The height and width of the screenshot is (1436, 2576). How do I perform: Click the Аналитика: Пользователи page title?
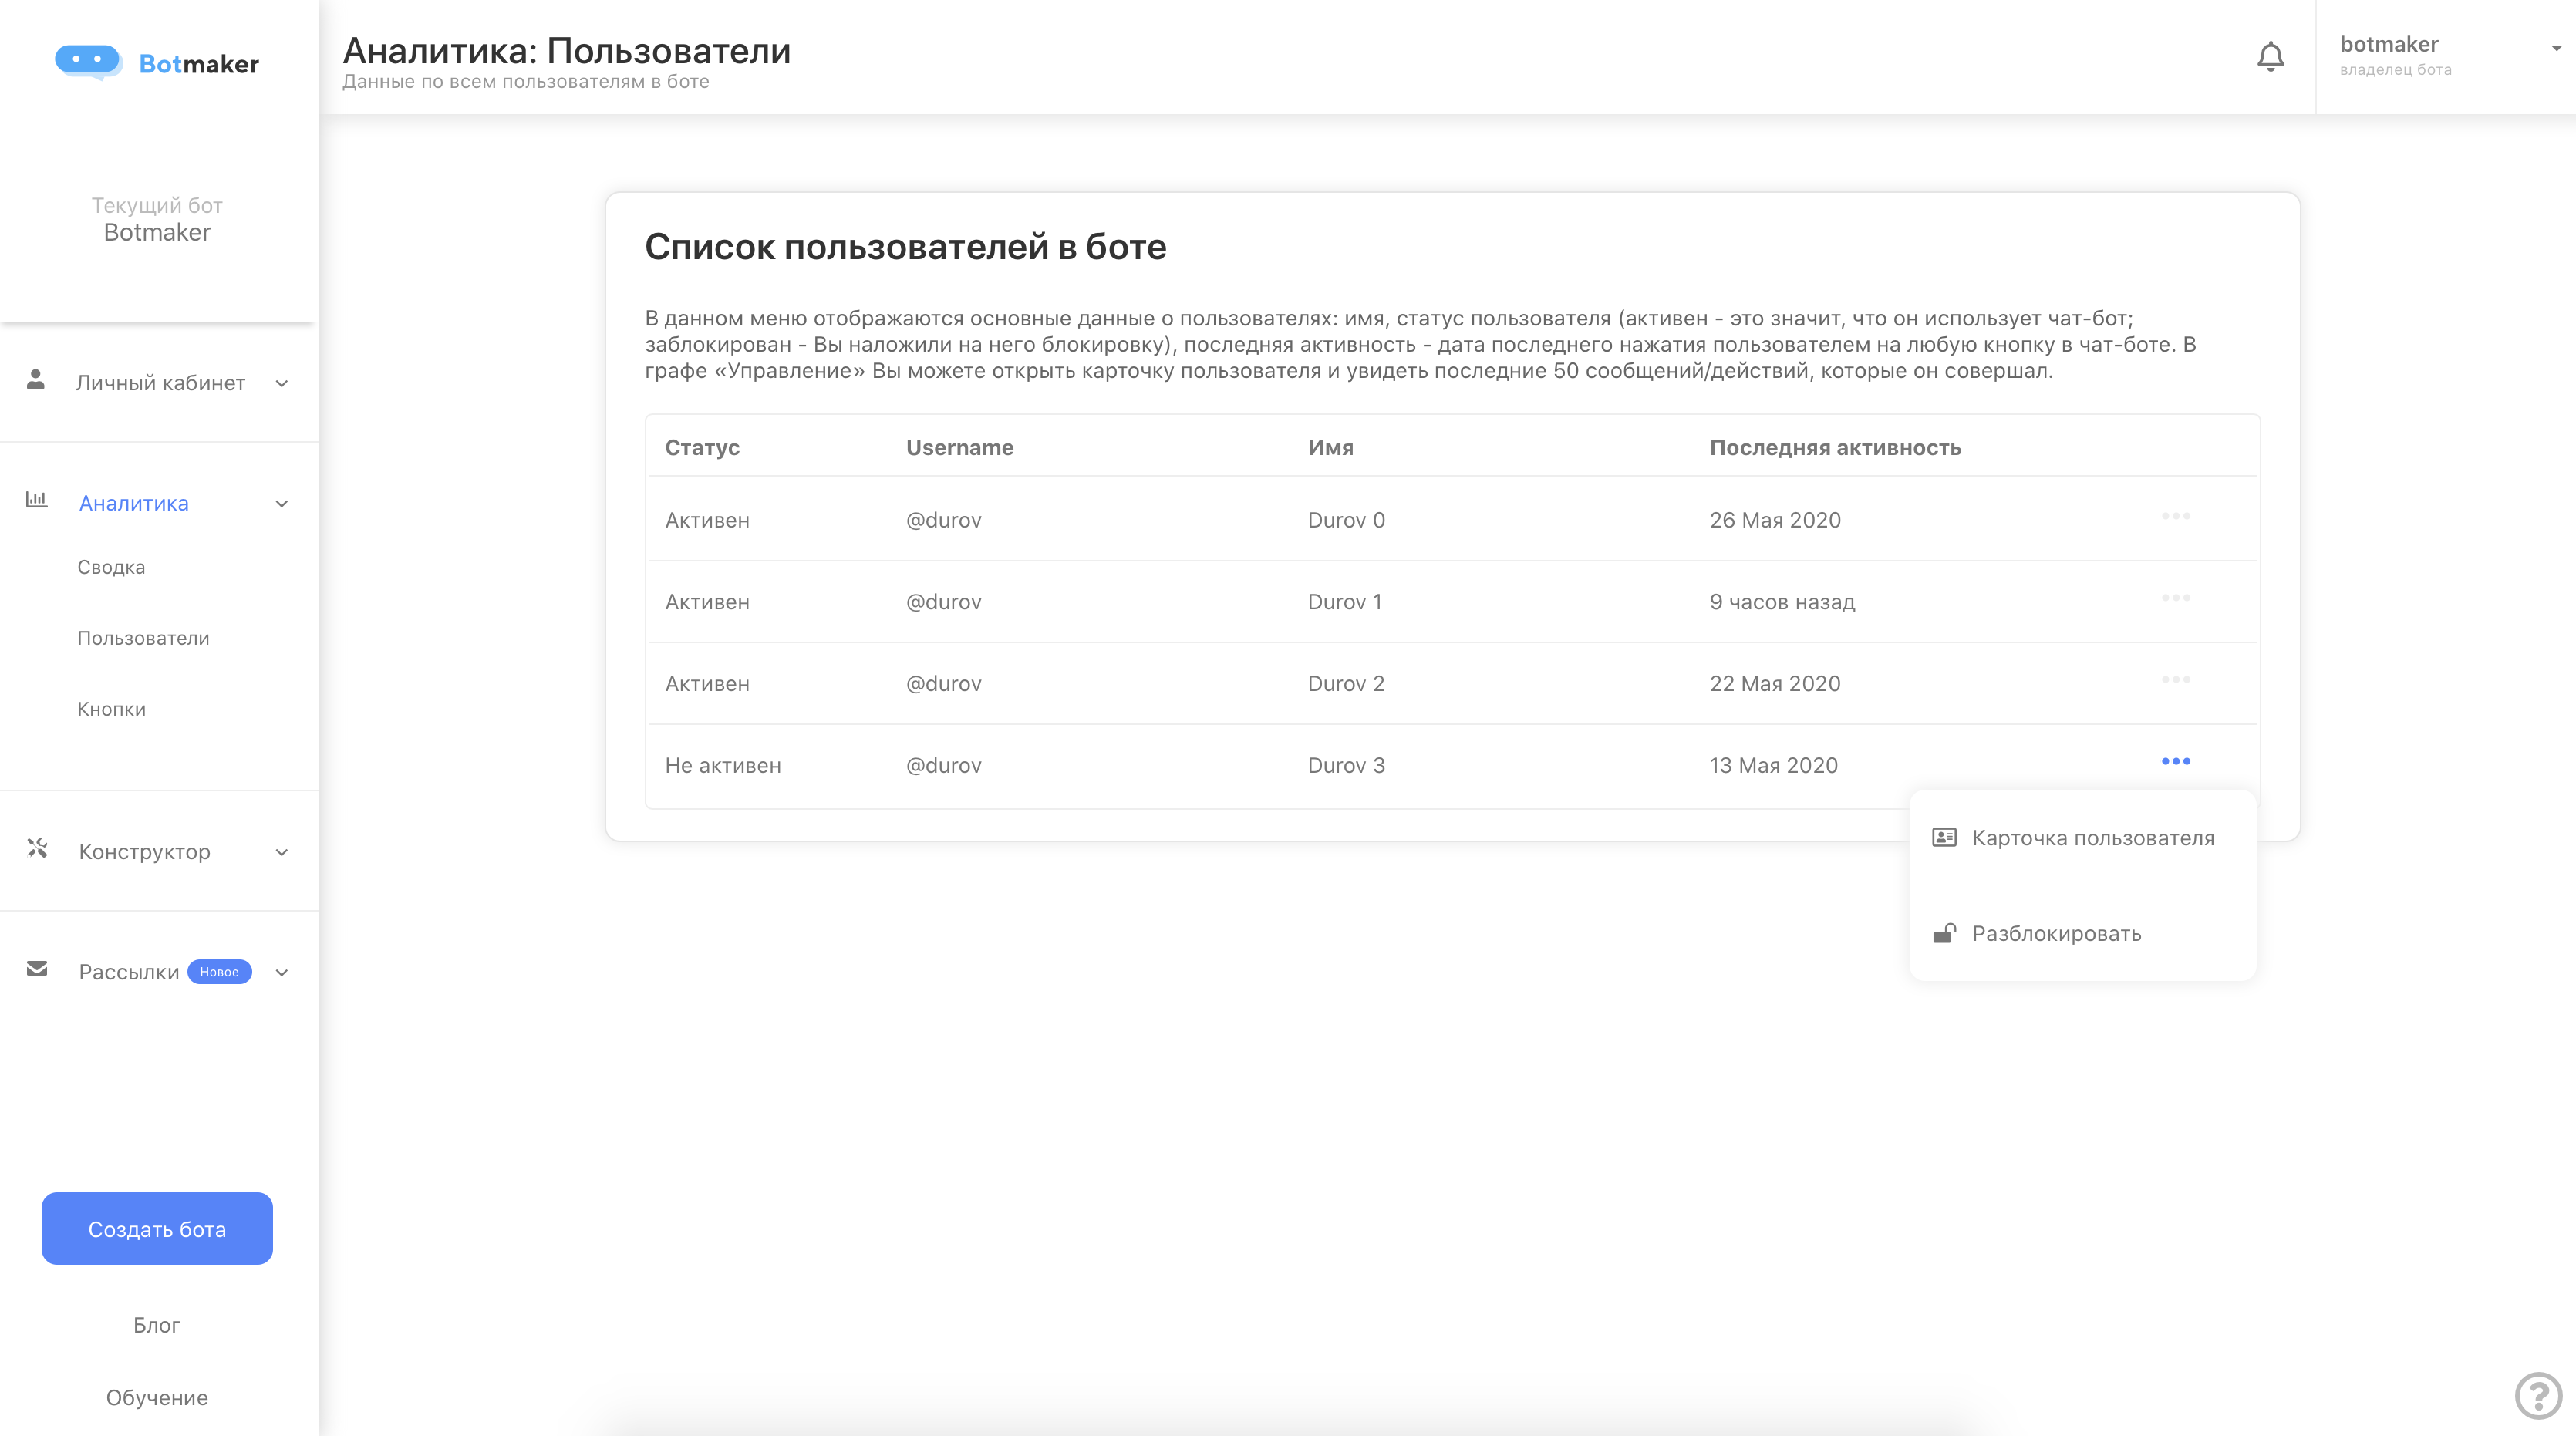pyautogui.click(x=566, y=50)
